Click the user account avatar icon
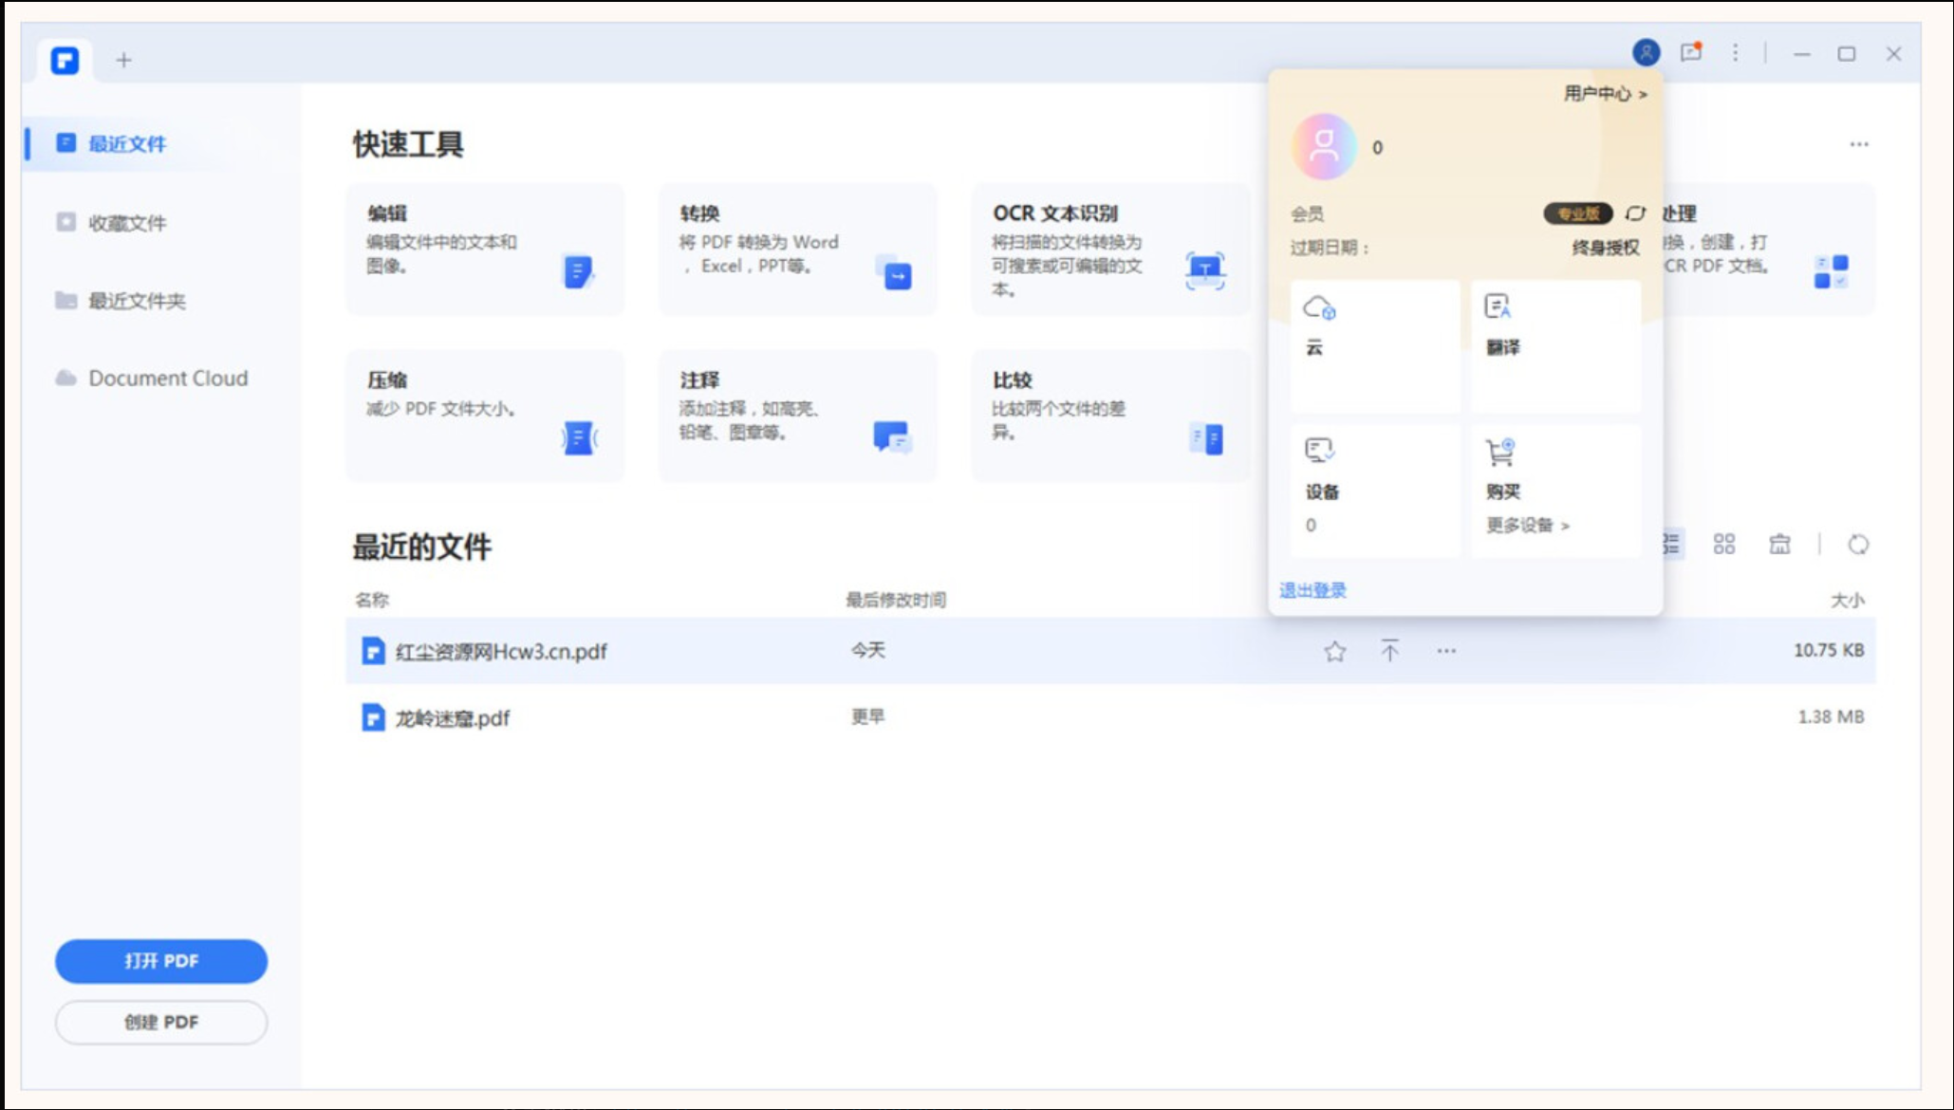Screen dimensions: 1954x1110 [1646, 53]
